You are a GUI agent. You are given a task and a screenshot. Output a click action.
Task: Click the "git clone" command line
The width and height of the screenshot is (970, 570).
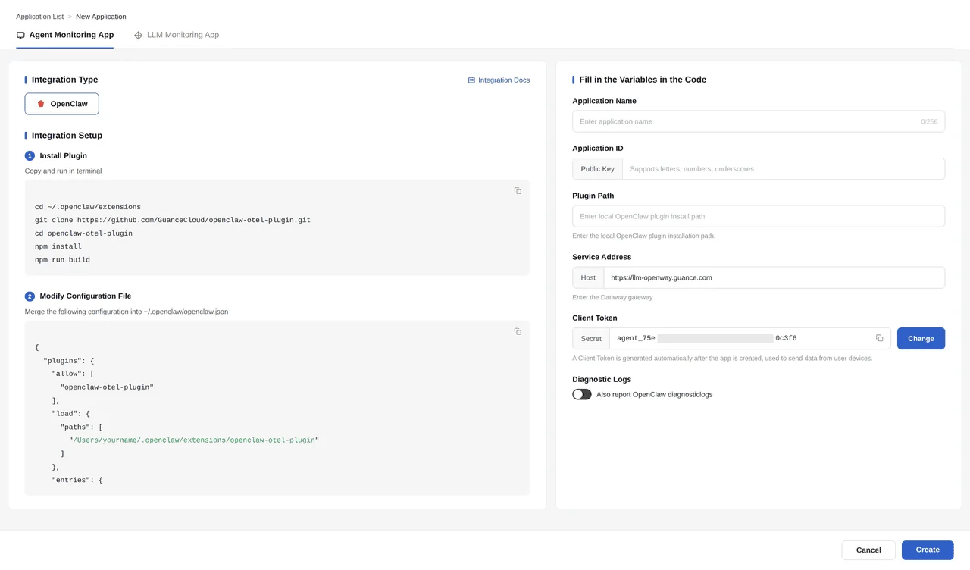point(173,220)
